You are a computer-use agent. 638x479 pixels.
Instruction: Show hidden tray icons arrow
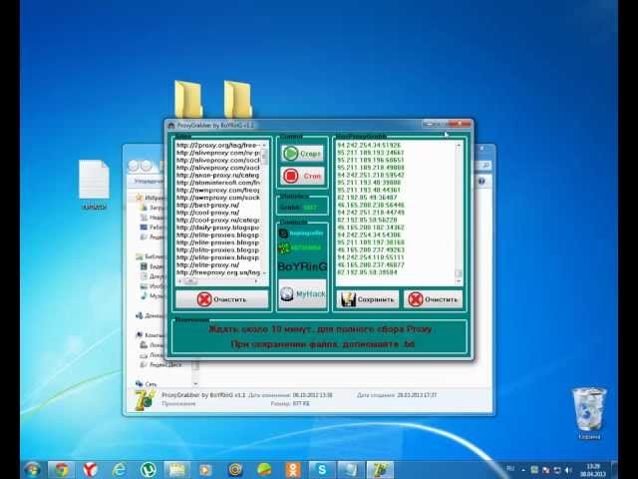[x=523, y=470]
